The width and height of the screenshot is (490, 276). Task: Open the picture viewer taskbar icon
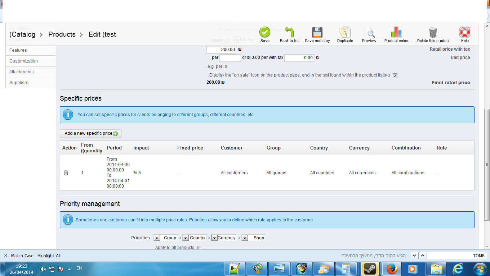pyautogui.click(x=279, y=269)
